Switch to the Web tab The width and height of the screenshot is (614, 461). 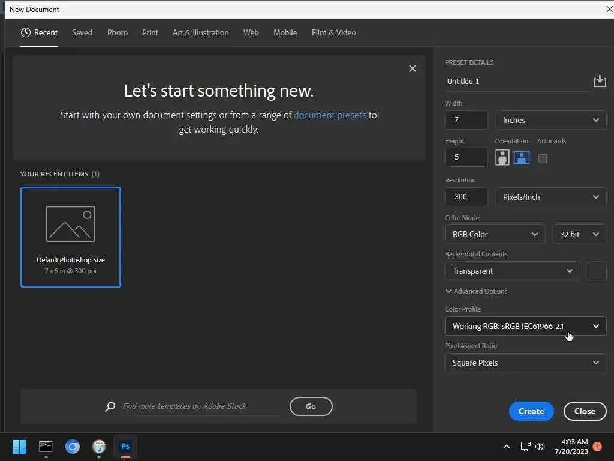pos(251,32)
